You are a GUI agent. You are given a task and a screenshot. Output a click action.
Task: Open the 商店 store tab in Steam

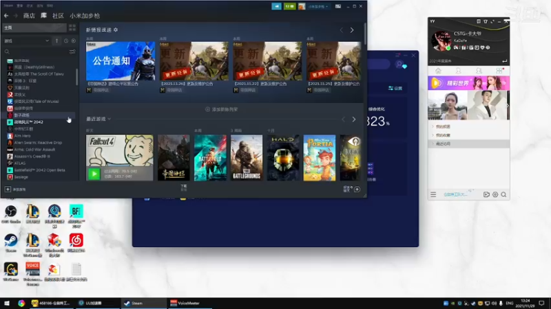(x=29, y=16)
